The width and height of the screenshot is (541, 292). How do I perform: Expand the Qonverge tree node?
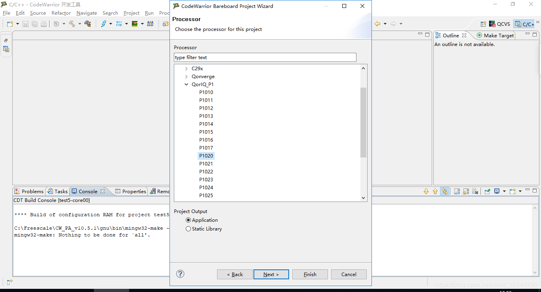[187, 77]
